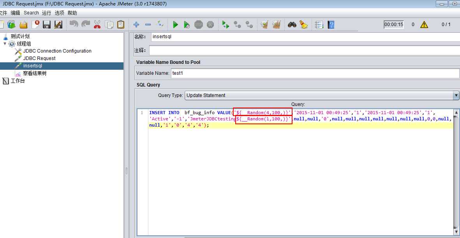Open the Search menu
The height and width of the screenshot is (238, 460).
click(x=31, y=13)
